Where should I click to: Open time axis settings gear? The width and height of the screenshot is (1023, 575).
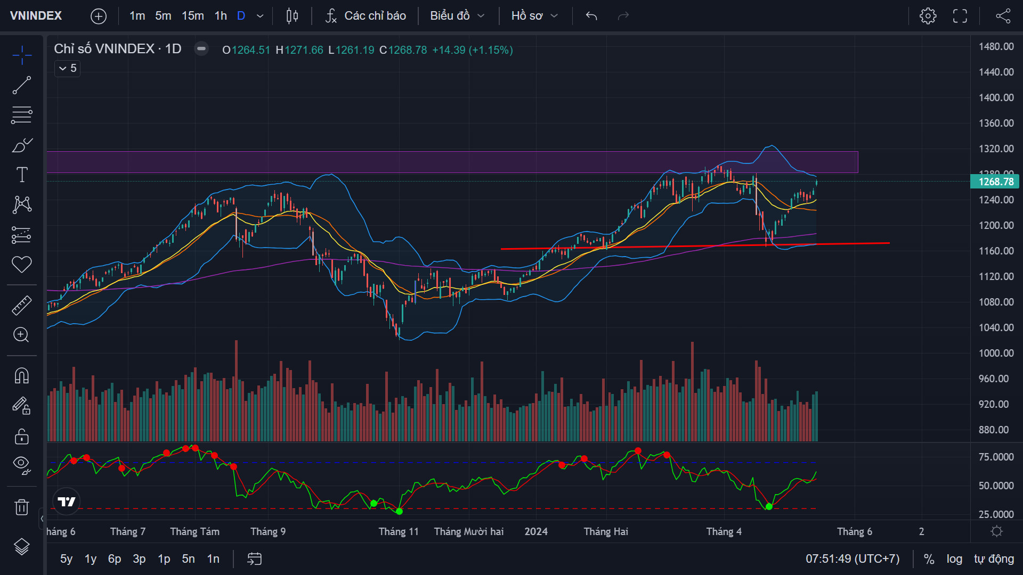click(x=997, y=531)
